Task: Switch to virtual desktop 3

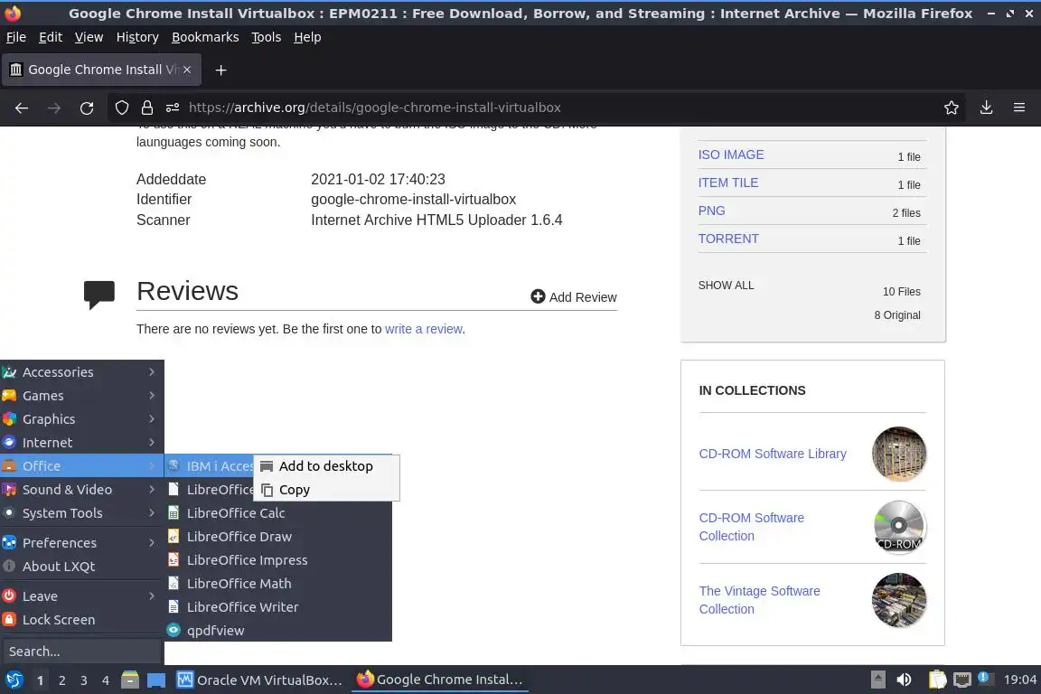Action: [x=84, y=680]
